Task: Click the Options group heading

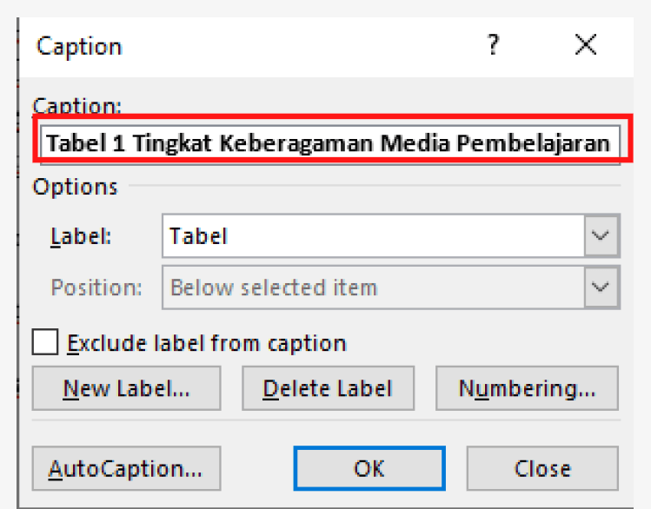Action: [76, 187]
